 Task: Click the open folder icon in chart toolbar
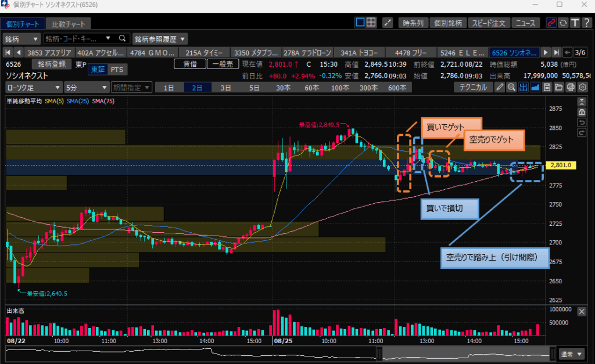558,88
